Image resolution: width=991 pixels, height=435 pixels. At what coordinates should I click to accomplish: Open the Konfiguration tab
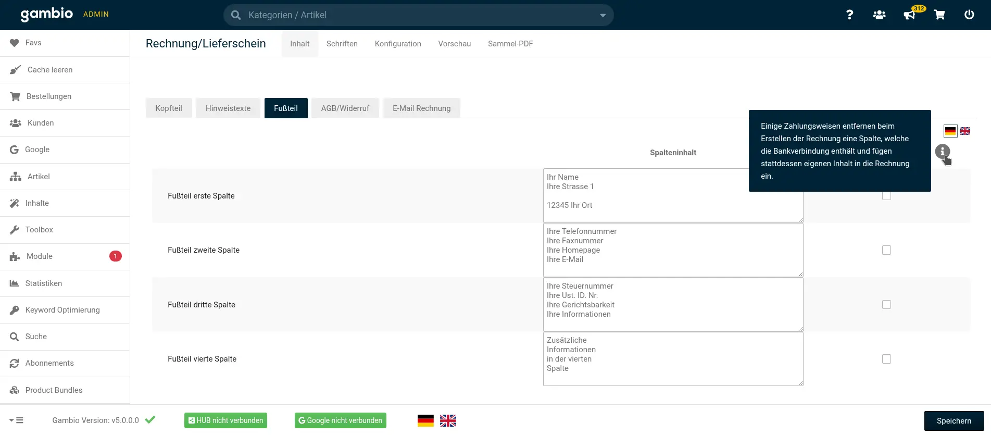pyautogui.click(x=398, y=44)
